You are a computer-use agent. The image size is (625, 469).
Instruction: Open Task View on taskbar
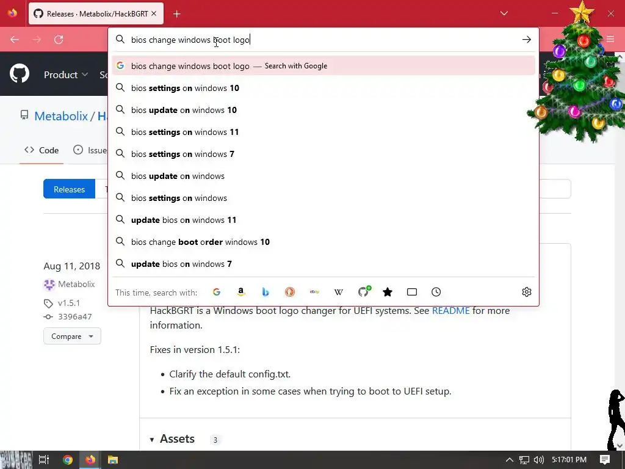[x=44, y=460]
